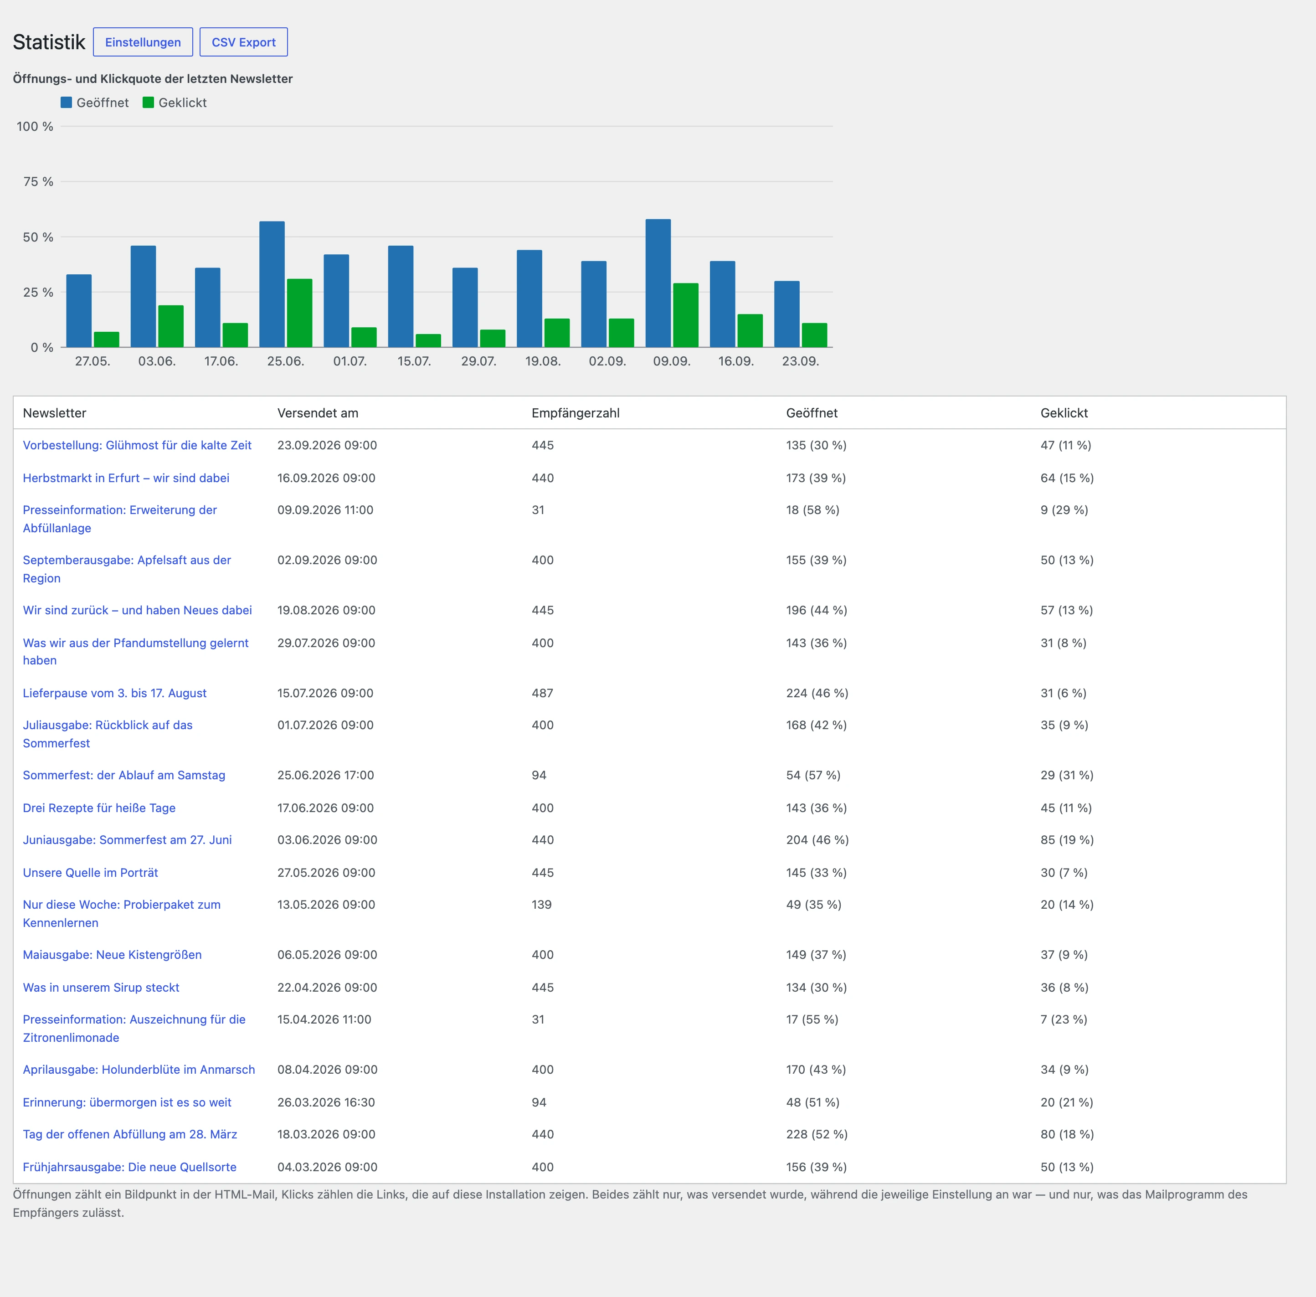The width and height of the screenshot is (1316, 1297).
Task: Open Maiausgabe: Neue Kistengrößen link
Action: tap(113, 954)
